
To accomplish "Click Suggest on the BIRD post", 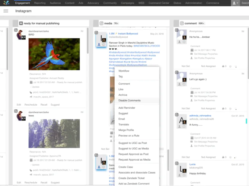I will [x=55, y=105].
